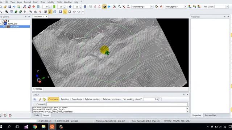Image resolution: width=232 pixels, height=130 pixels.
Task: Open the Format menu
Action: click(28, 2)
